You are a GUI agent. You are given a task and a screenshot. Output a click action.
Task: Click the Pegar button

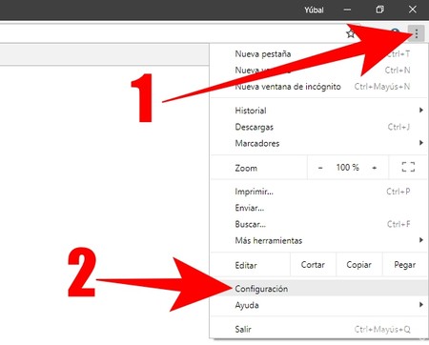405,265
